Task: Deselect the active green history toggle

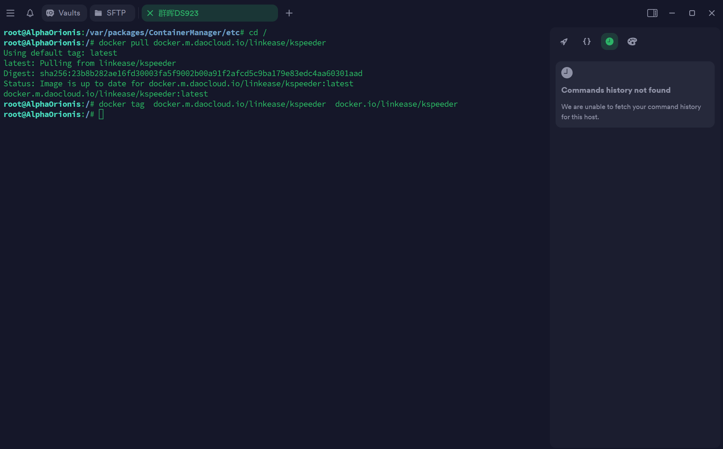Action: click(x=609, y=42)
